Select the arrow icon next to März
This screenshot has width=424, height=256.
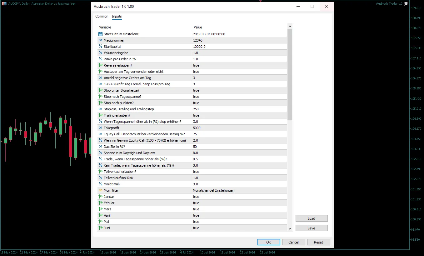coord(101,209)
